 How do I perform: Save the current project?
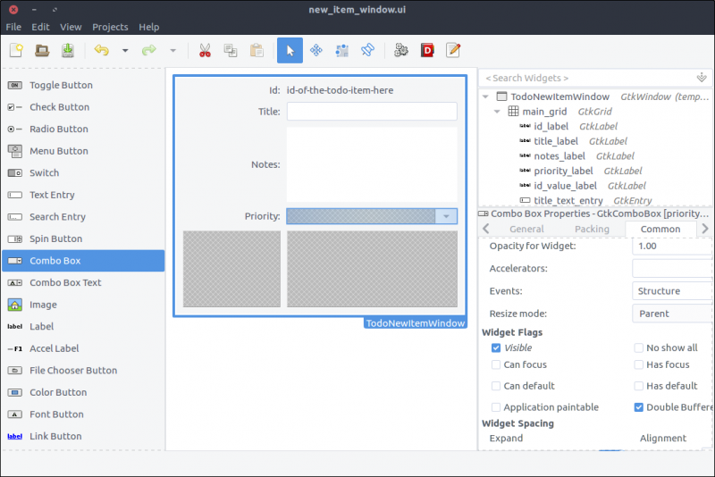tap(67, 51)
